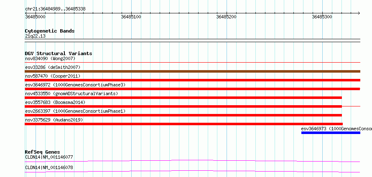
Task: Click the 36485300 ruler tick label
Action: (322, 17)
